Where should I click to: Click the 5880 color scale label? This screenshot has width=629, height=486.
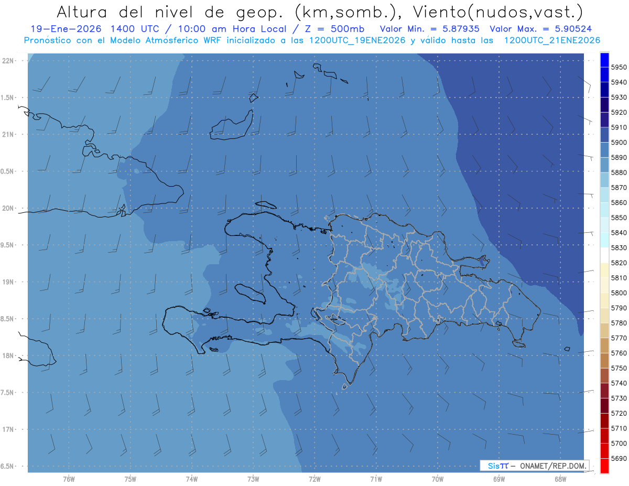619,172
